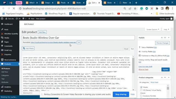
Task: Open comments bubble in admin bar
Action: click(x=24, y=19)
